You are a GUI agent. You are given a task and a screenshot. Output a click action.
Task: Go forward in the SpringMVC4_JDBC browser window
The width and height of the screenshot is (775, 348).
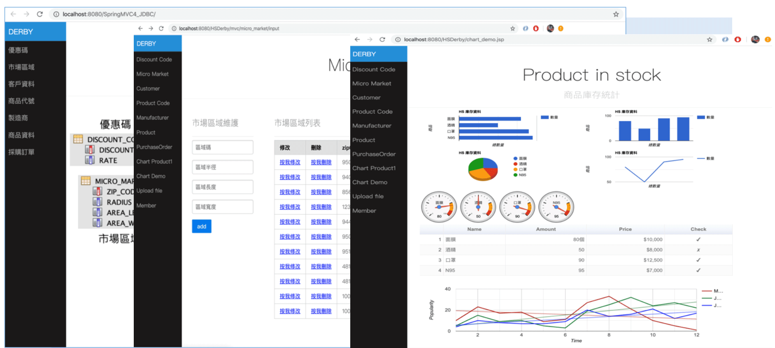point(26,14)
